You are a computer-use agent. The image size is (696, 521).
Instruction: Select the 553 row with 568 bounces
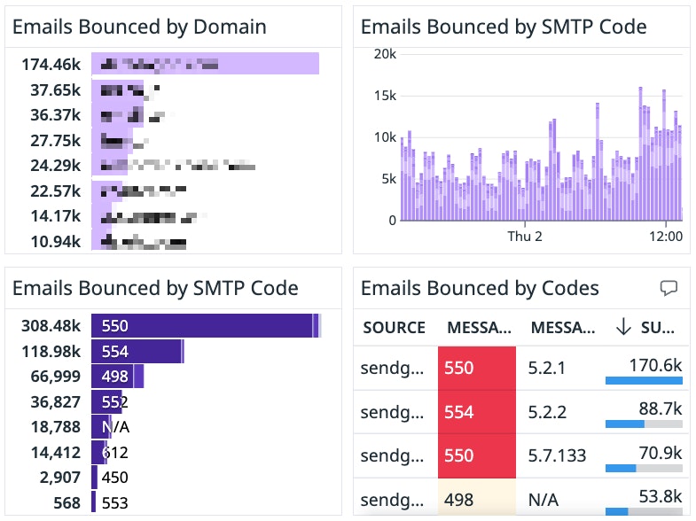93,502
